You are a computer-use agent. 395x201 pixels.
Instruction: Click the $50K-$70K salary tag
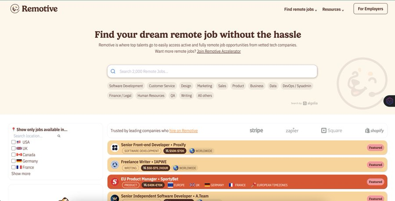pyautogui.click(x=175, y=151)
